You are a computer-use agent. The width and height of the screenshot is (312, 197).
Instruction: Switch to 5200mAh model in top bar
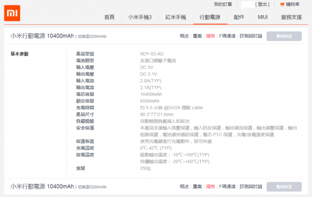92,37
